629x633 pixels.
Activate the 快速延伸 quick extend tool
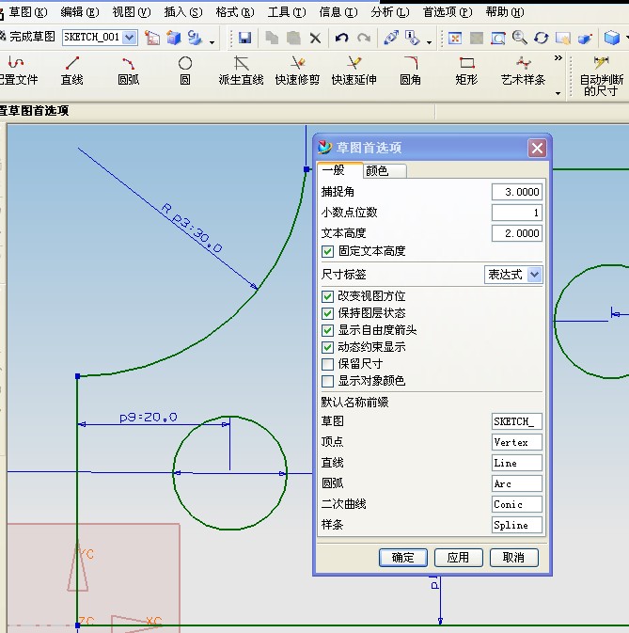(354, 71)
